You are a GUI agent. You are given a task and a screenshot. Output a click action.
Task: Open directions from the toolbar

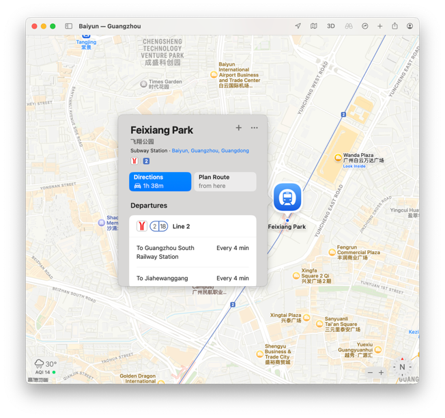[364, 26]
